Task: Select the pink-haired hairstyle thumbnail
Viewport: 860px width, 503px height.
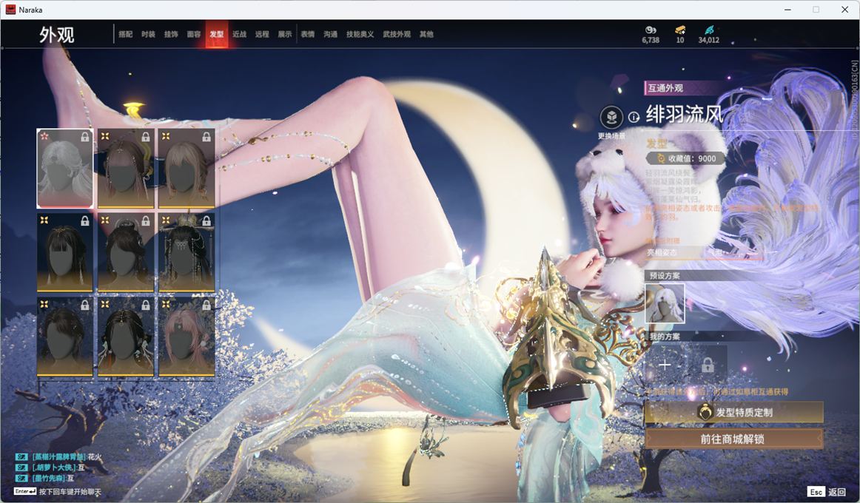Action: pos(186,337)
